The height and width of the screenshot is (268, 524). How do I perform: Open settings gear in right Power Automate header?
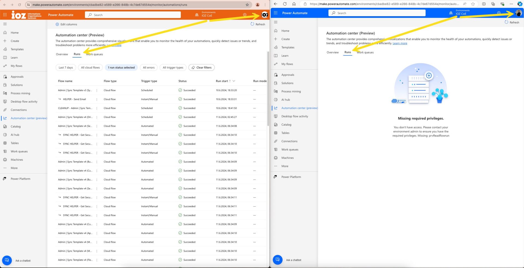click(x=499, y=13)
